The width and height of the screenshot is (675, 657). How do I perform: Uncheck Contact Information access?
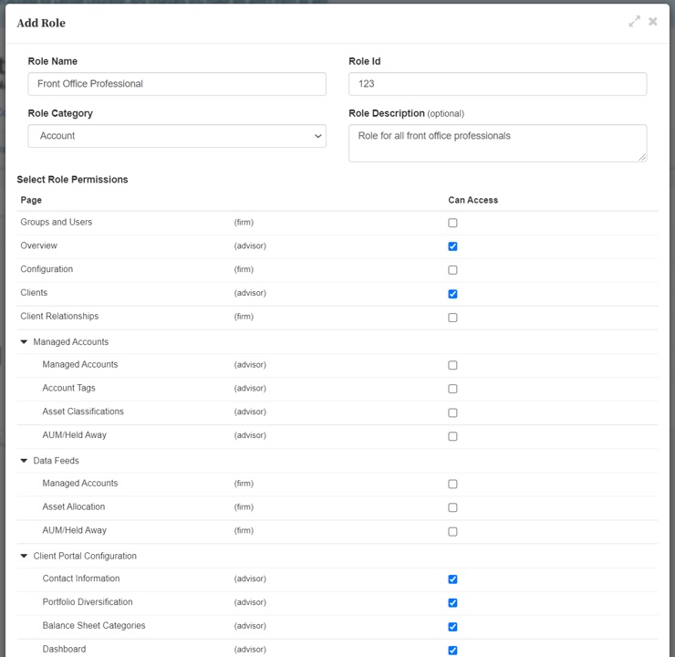click(x=452, y=579)
